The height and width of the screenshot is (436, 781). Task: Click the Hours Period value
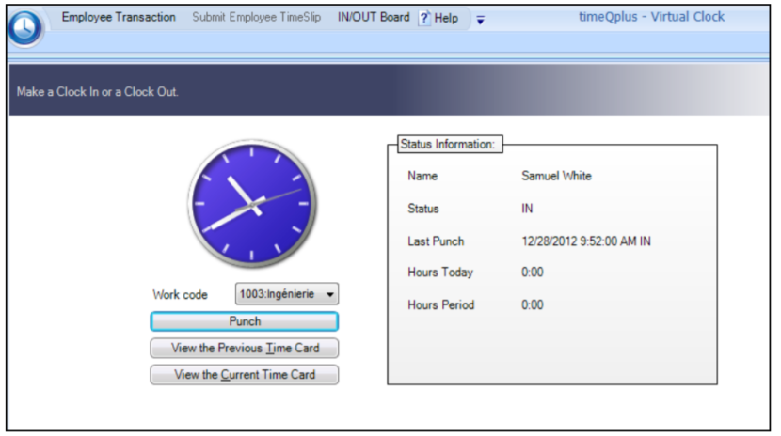(533, 304)
